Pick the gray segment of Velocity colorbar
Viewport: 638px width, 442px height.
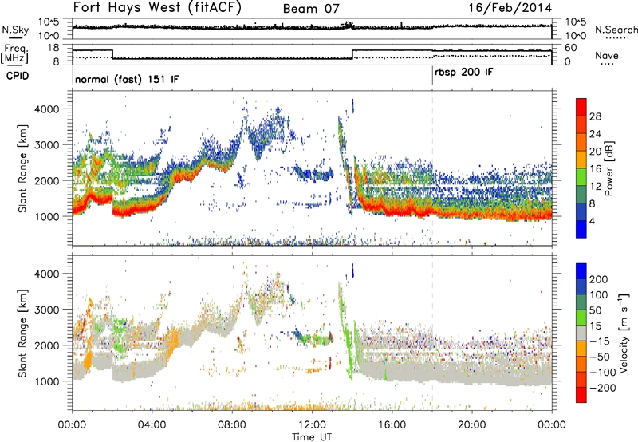(581, 333)
